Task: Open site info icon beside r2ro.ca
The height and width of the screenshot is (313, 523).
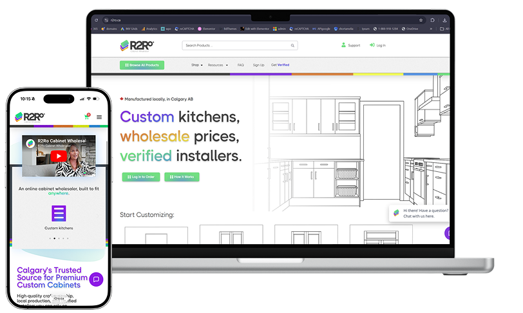Action: (x=106, y=20)
